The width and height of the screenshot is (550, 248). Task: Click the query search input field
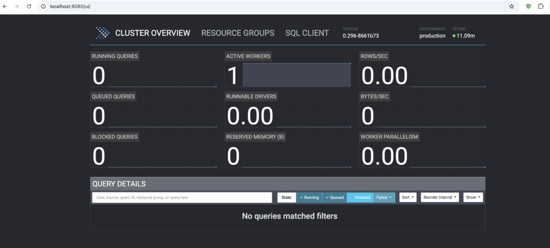click(182, 197)
